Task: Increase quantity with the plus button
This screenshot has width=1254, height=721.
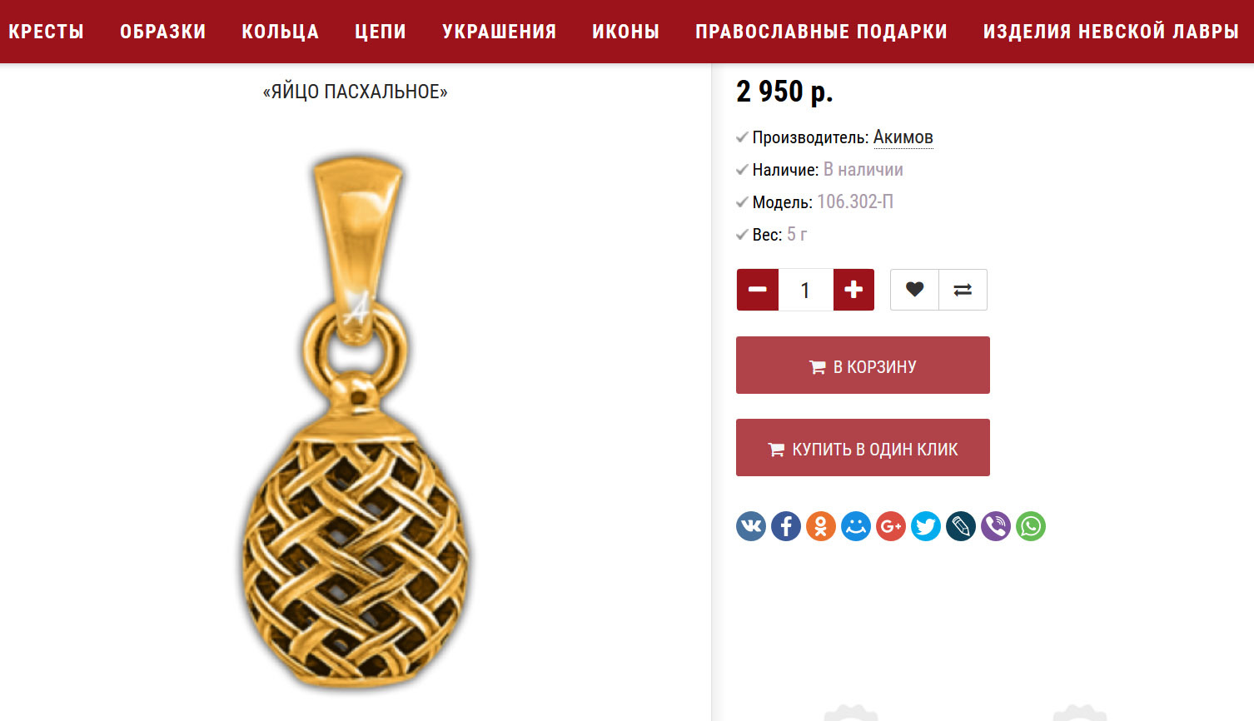Action: coord(853,290)
